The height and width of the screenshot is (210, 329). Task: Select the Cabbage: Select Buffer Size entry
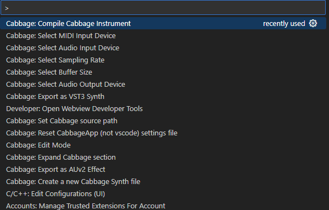(x=163, y=72)
